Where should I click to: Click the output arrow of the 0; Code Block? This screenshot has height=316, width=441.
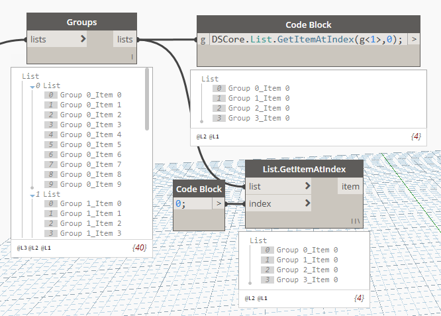tap(219, 203)
